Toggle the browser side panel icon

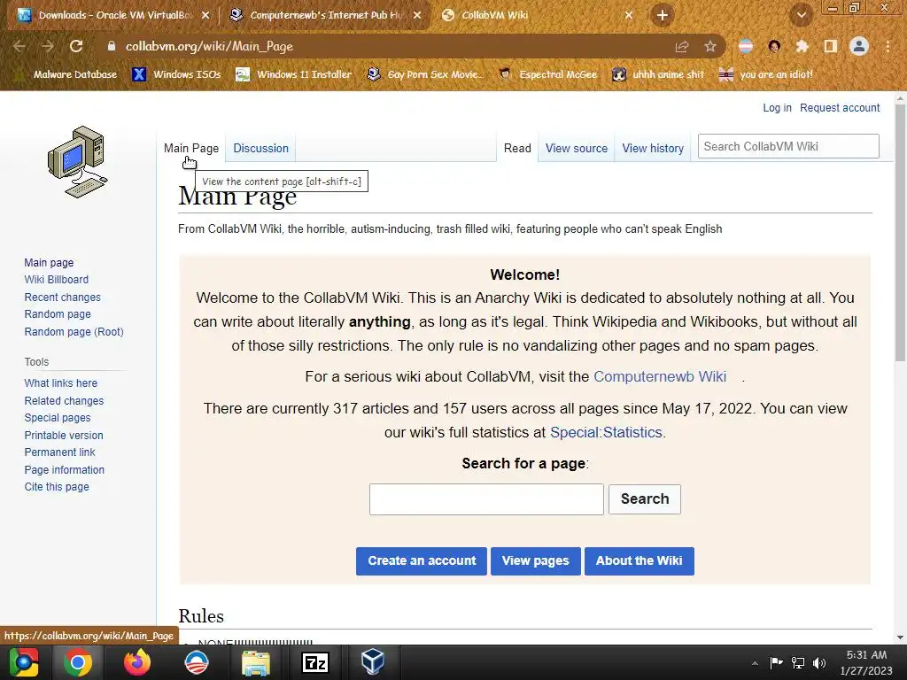point(831,46)
